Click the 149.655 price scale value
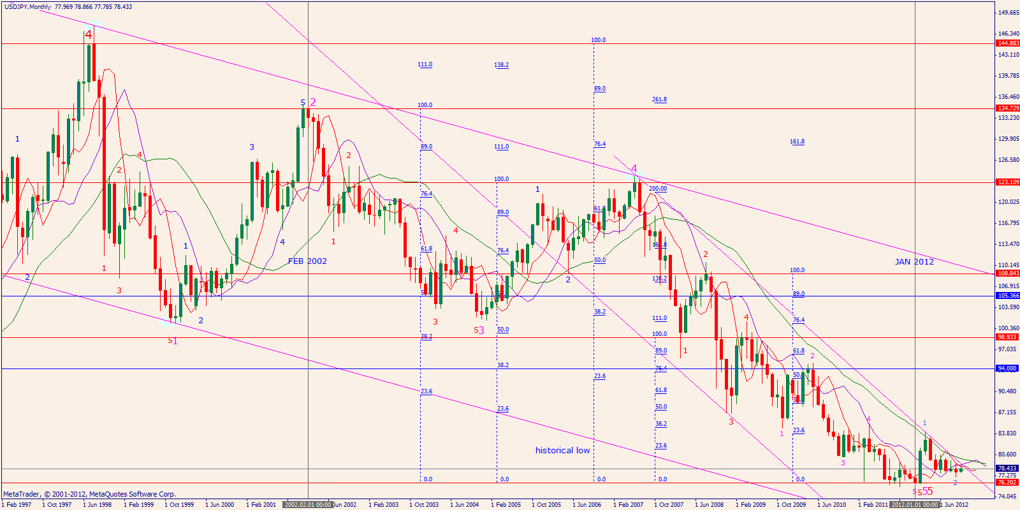Viewport: 1020px width, 510px height. pos(1009,13)
